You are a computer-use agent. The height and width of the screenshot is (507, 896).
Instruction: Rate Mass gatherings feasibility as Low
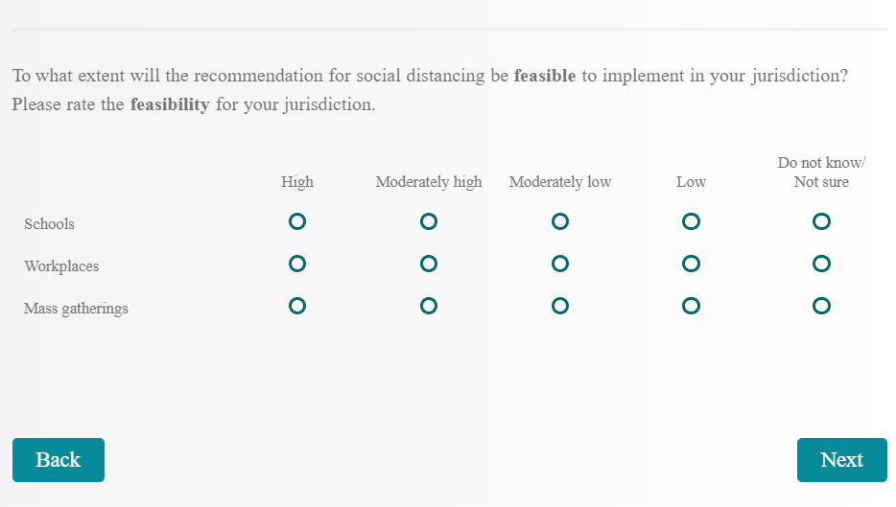pos(691,306)
